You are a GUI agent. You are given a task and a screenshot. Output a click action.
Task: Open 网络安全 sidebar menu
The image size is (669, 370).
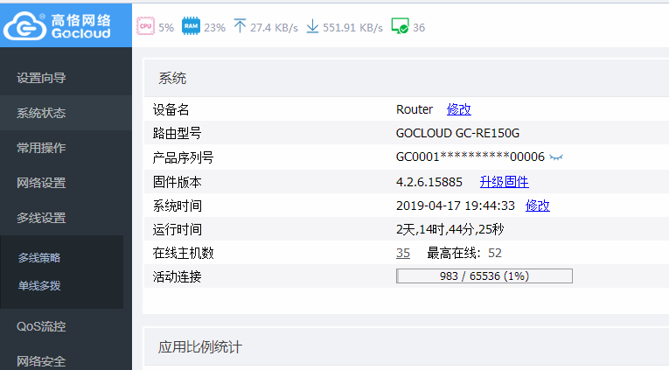click(x=41, y=361)
